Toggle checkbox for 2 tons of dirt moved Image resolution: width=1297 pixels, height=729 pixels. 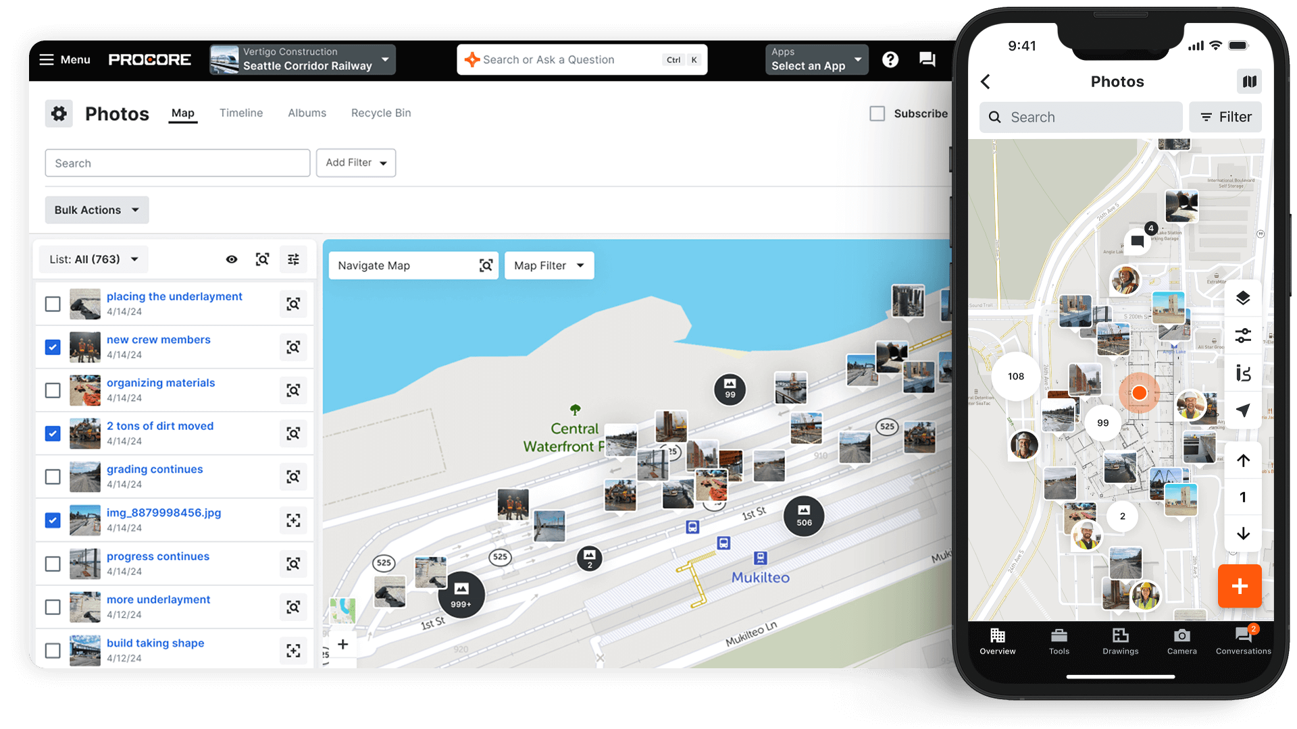click(53, 433)
